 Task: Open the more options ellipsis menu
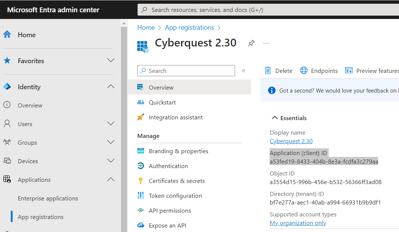point(266,43)
